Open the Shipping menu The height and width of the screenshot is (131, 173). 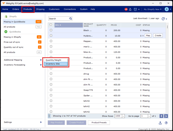point(40,9)
